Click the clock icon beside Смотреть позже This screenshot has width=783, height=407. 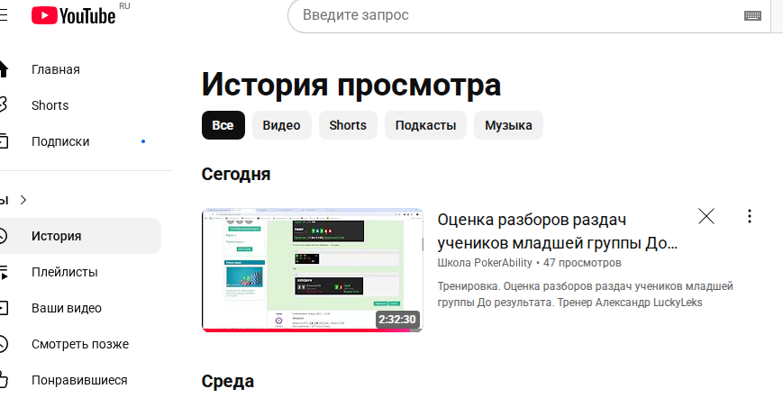click(3, 344)
